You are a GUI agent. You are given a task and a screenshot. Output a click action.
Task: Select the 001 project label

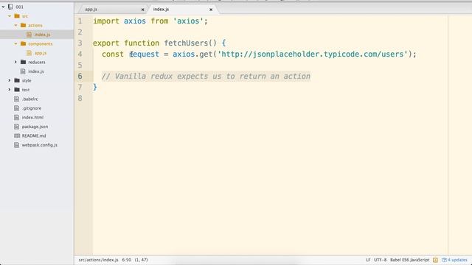(x=20, y=7)
